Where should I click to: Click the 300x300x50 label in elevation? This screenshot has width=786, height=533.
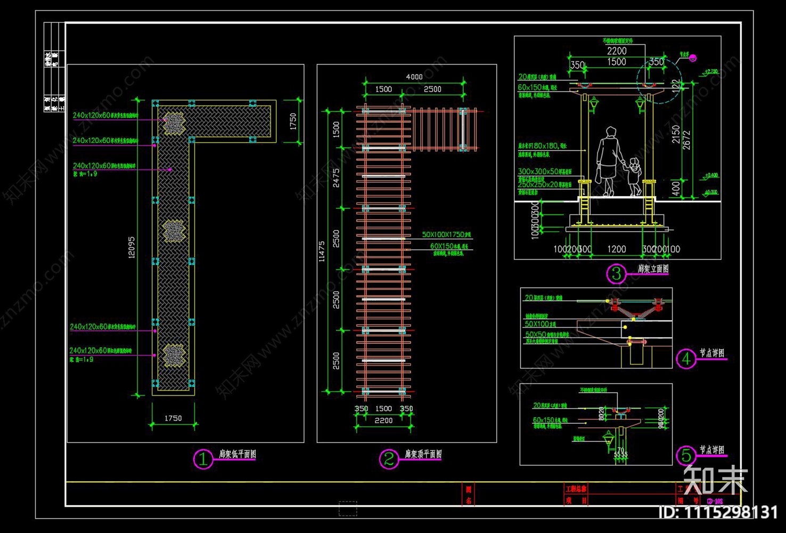[x=544, y=172]
